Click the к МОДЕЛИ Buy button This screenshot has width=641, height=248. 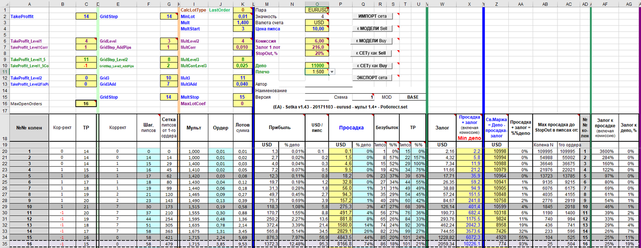coord(373,41)
